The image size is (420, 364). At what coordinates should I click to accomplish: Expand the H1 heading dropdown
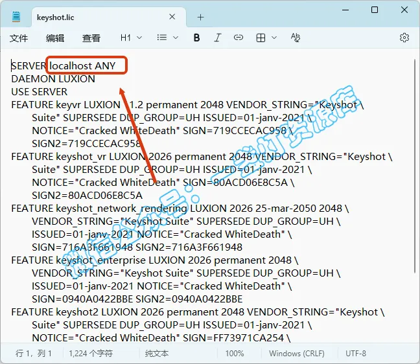coord(131,38)
